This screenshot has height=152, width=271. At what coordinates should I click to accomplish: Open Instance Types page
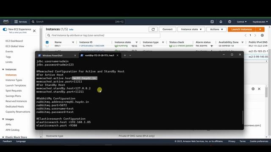click(14, 80)
